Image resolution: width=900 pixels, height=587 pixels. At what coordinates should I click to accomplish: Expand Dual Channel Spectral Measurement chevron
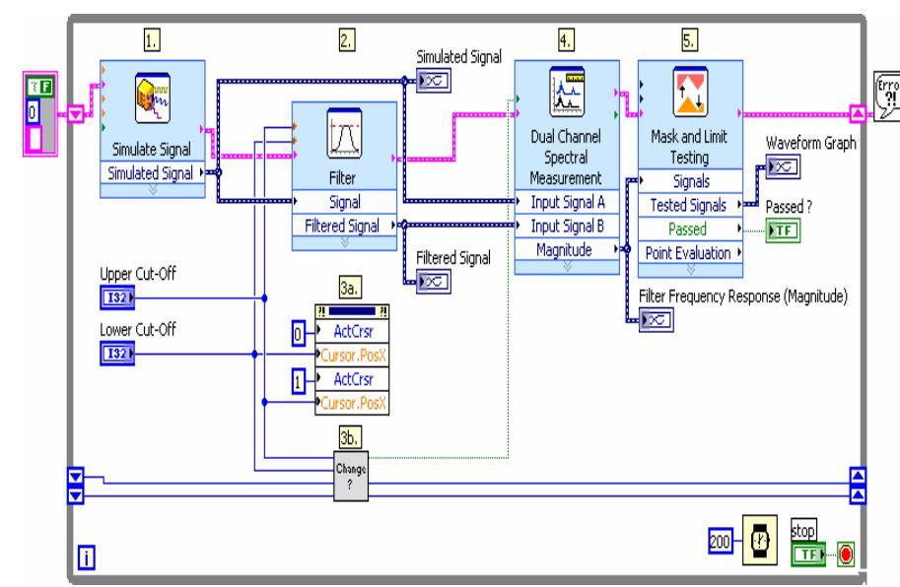567,267
